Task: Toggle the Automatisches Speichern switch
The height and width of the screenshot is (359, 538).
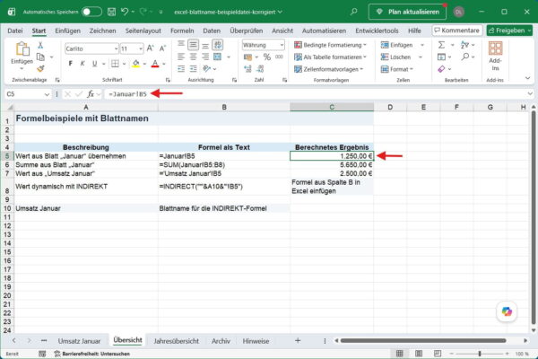Action: click(91, 12)
